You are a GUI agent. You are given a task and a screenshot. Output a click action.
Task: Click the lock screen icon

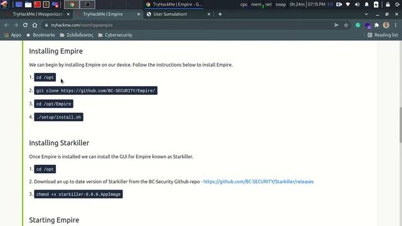coord(388,4)
